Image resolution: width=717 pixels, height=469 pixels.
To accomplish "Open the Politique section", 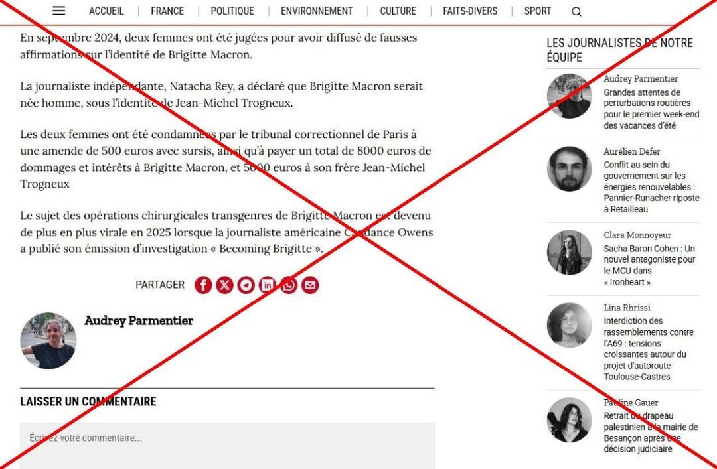I will pos(232,11).
